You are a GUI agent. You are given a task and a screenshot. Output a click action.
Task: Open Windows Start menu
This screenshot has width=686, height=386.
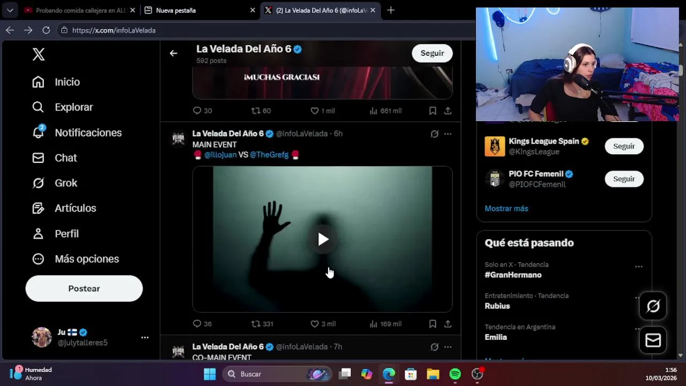pyautogui.click(x=210, y=374)
